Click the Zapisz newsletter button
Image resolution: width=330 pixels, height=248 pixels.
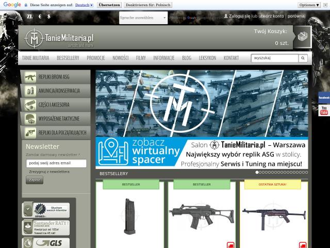tap(35, 180)
